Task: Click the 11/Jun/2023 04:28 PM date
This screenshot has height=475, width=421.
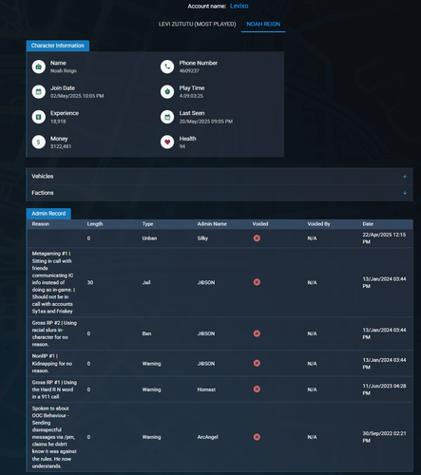Action: [x=384, y=389]
